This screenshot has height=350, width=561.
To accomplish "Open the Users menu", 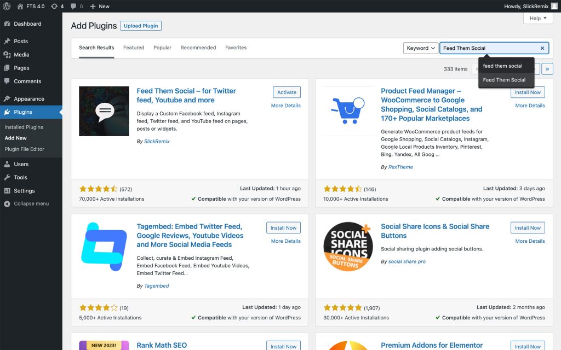I will point(31,164).
